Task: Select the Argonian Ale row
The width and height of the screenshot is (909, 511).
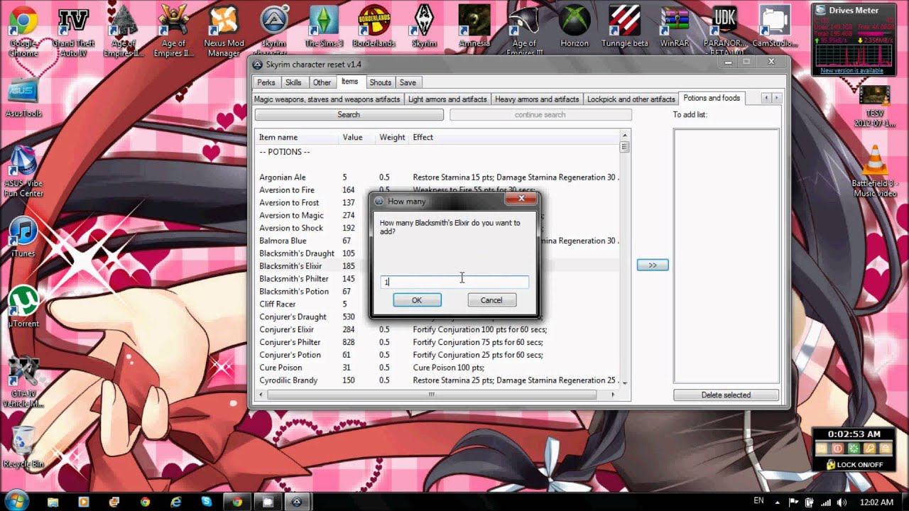Action: 437,177
